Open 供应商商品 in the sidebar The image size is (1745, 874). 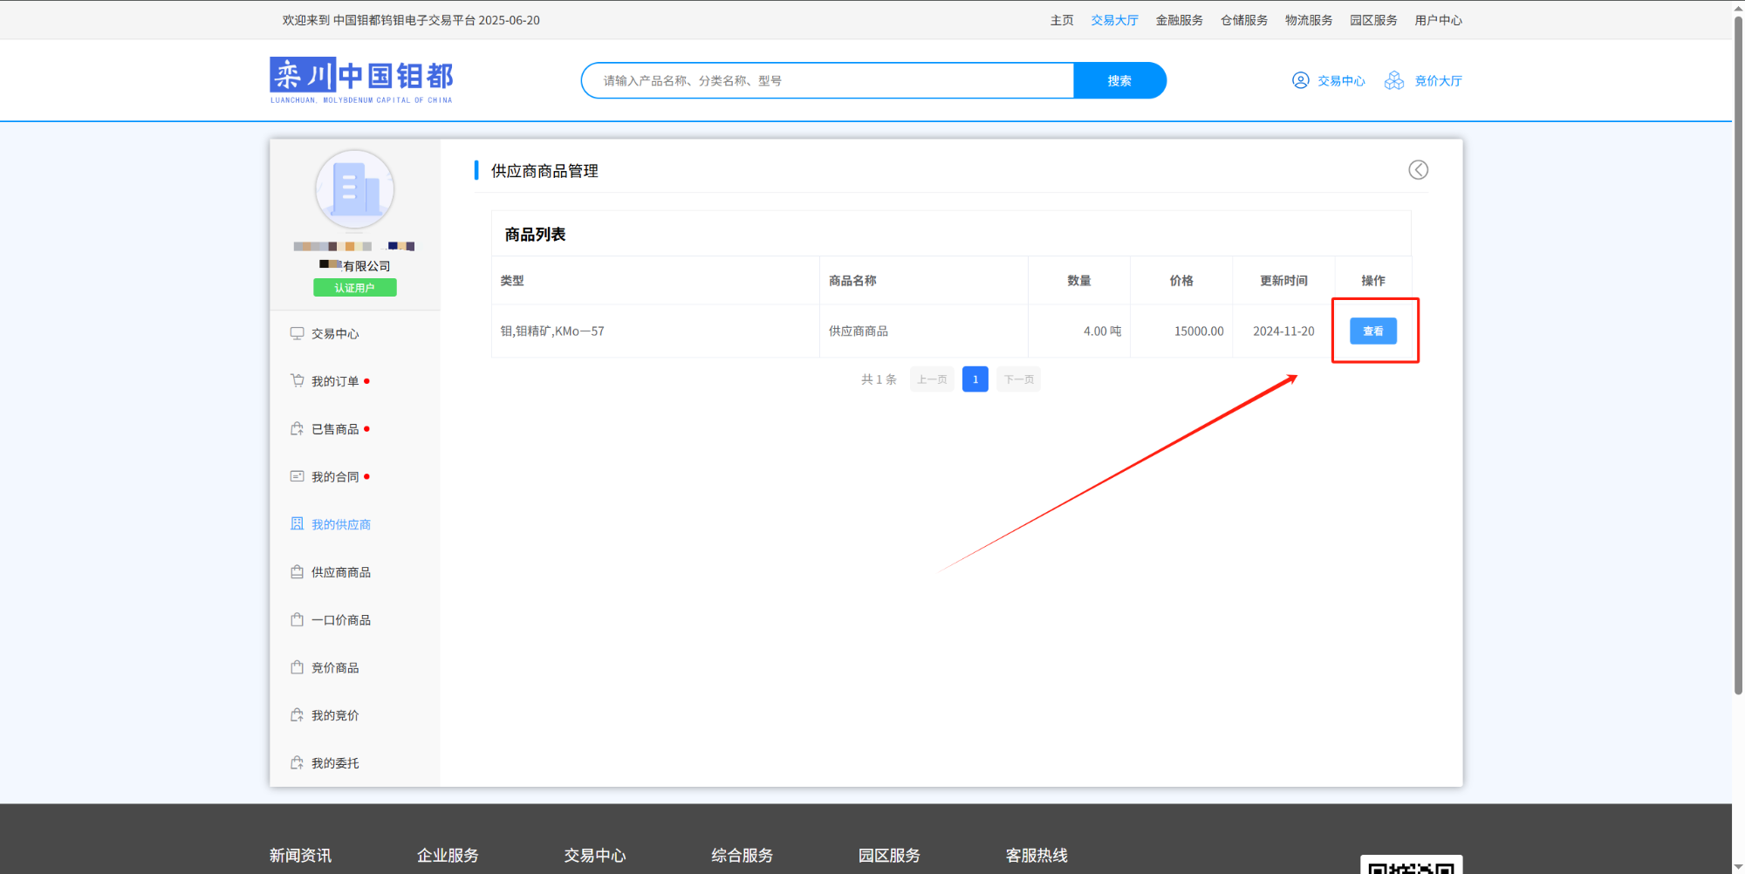click(340, 572)
